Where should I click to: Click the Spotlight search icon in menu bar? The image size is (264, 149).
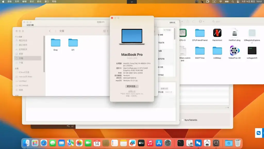tap(233, 2)
